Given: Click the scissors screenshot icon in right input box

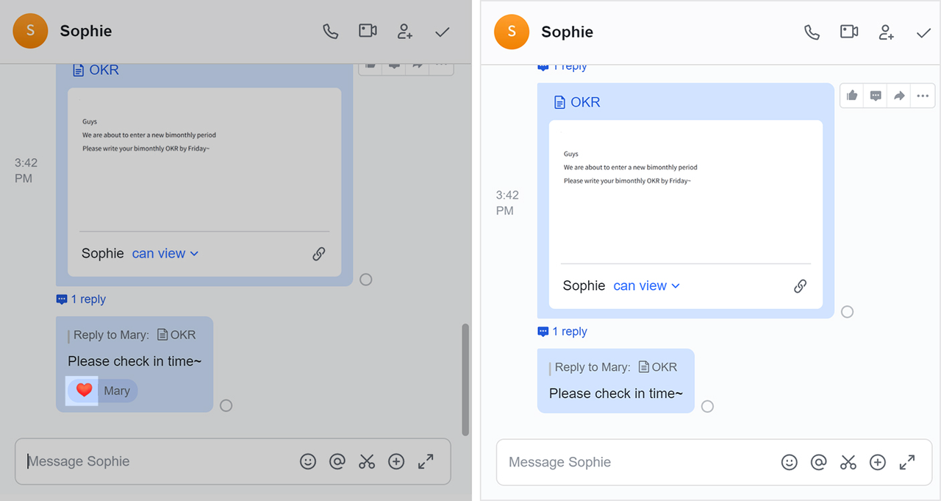Looking at the screenshot, I should coord(848,462).
